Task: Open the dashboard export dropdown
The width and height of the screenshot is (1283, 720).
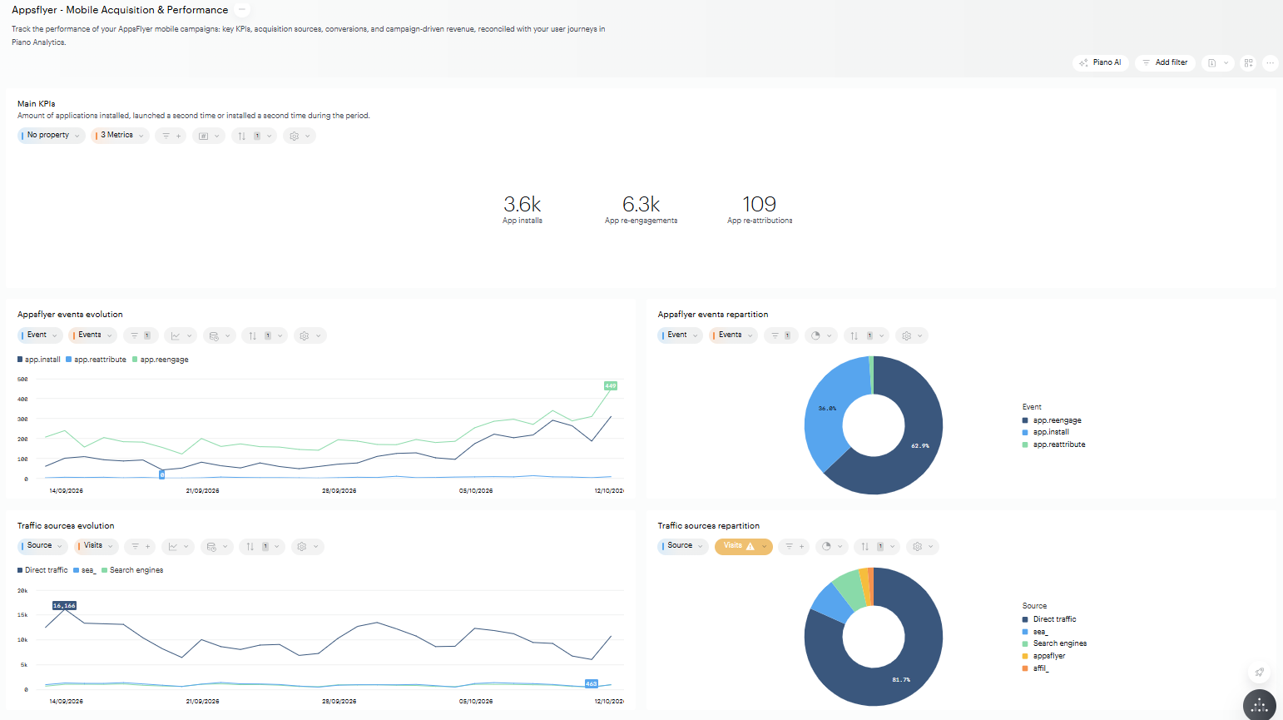Action: click(x=1218, y=62)
